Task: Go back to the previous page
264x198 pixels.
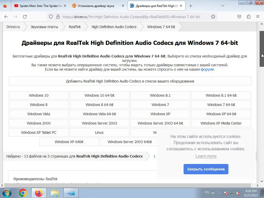Action: pos(6,17)
